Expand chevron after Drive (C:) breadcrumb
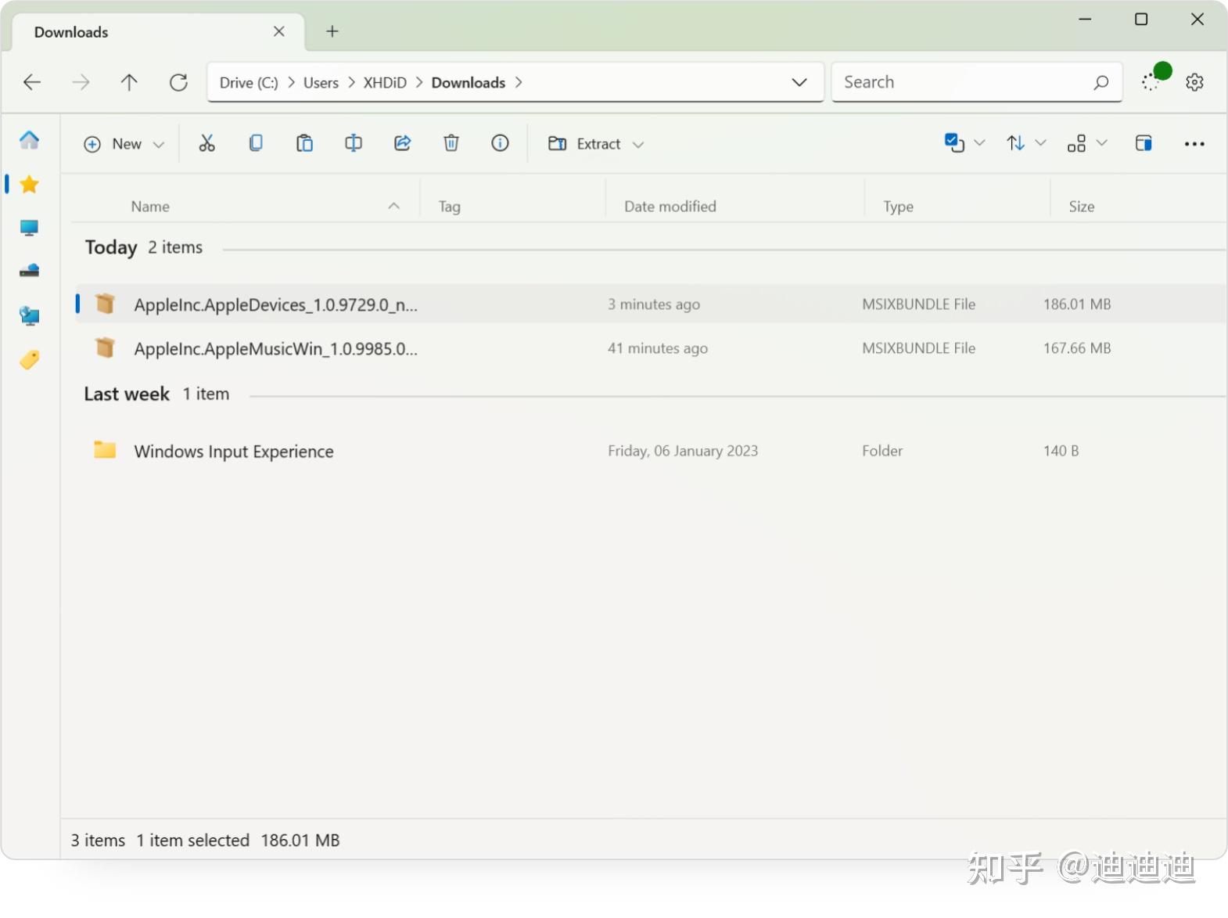 [291, 82]
